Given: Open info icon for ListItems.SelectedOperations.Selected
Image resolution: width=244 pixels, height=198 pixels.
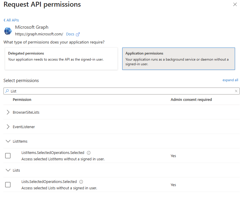Looking at the screenshot, I should [x=89, y=153].
